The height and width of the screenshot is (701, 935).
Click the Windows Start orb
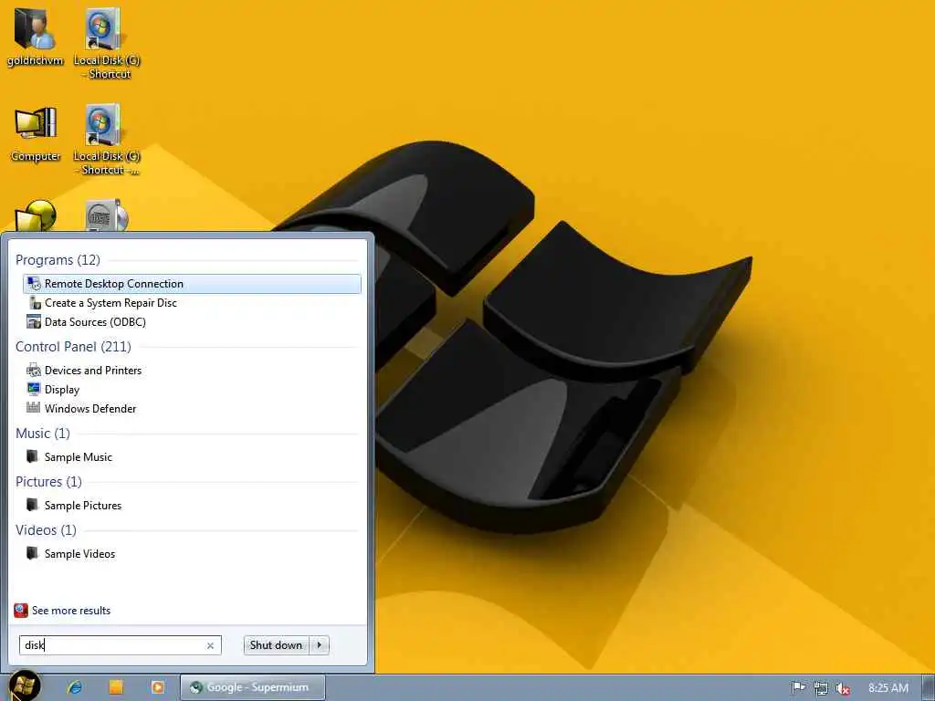pos(25,686)
